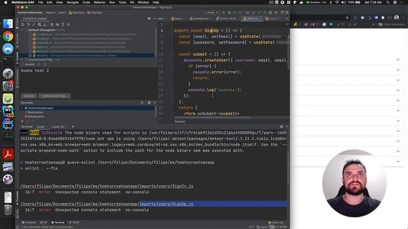Toggle Unversioned Files checkbox
This screenshot has height=229, width=408.
tap(26, 60)
